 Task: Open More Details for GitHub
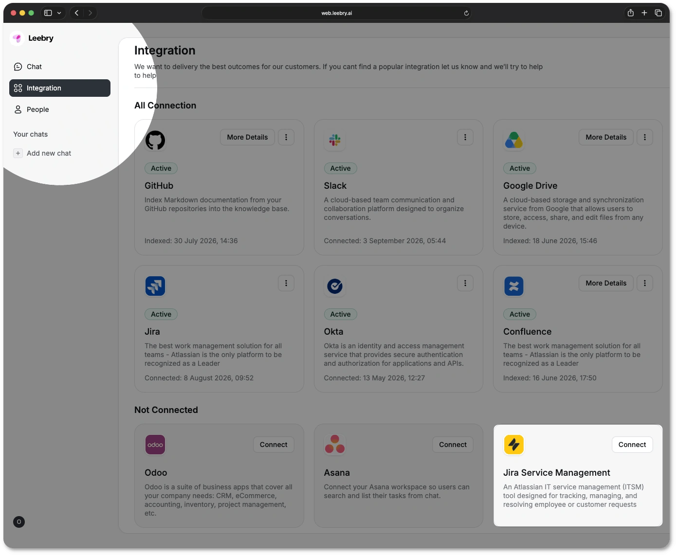[247, 137]
